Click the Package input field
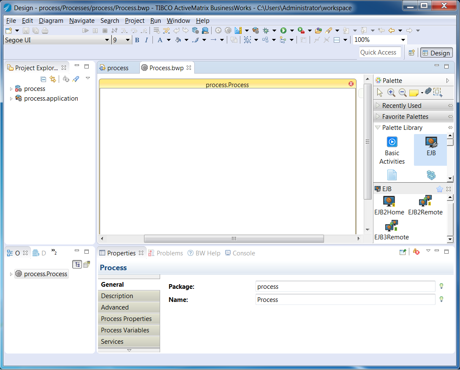460x370 pixels. [345, 287]
